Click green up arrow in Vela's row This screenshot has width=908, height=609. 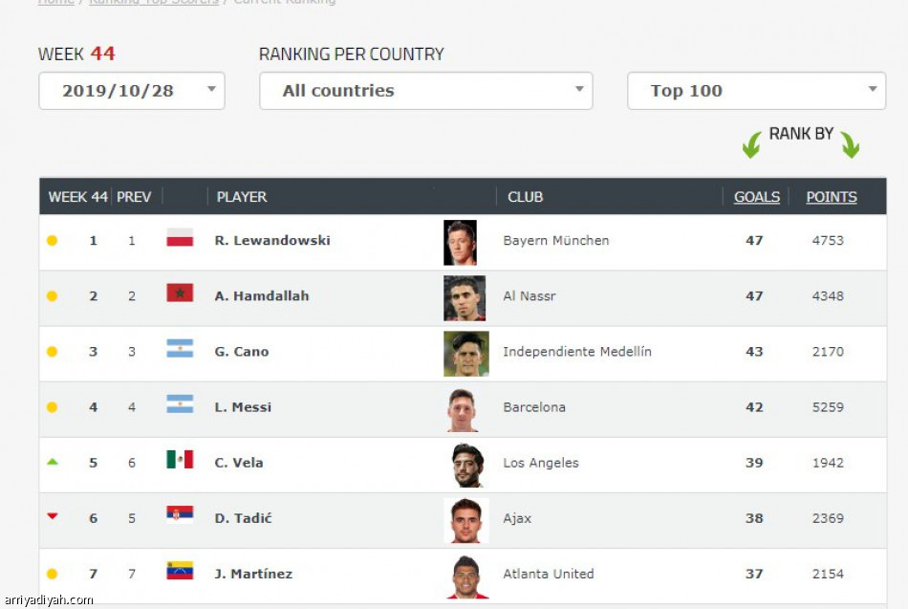(53, 462)
